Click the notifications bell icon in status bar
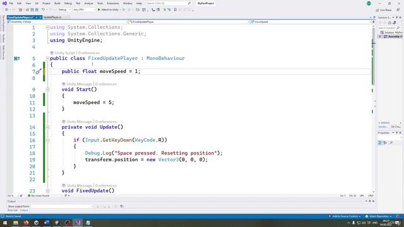The image size is (404, 227). pos(398,216)
